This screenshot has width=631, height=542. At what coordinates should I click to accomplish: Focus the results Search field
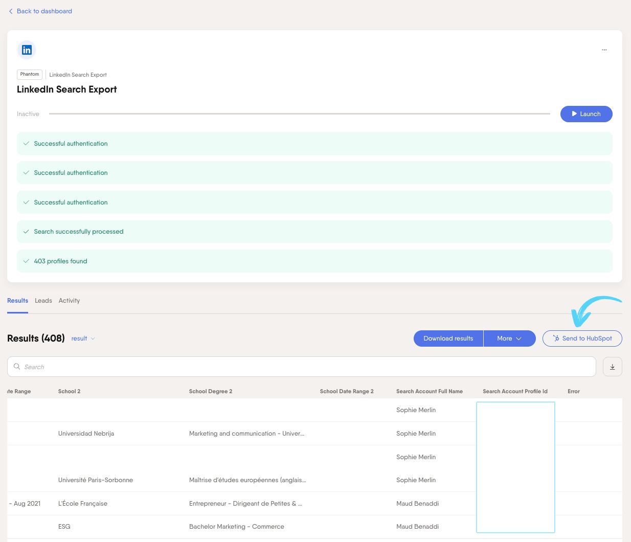[x=302, y=367]
